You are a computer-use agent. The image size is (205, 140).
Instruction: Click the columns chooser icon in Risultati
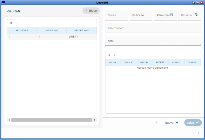coord(11,23)
